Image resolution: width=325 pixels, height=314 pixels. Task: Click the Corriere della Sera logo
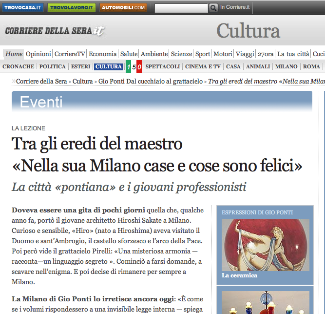pyautogui.click(x=55, y=31)
